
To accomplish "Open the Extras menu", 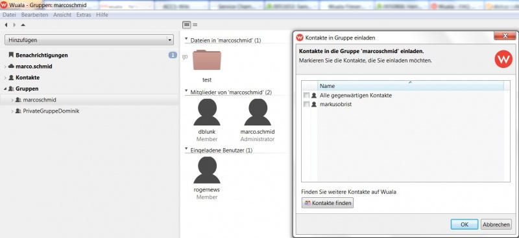I will 84,15.
